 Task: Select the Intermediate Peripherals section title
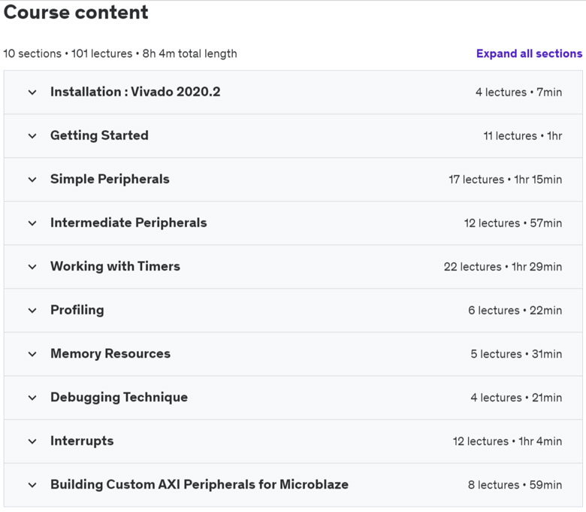128,223
